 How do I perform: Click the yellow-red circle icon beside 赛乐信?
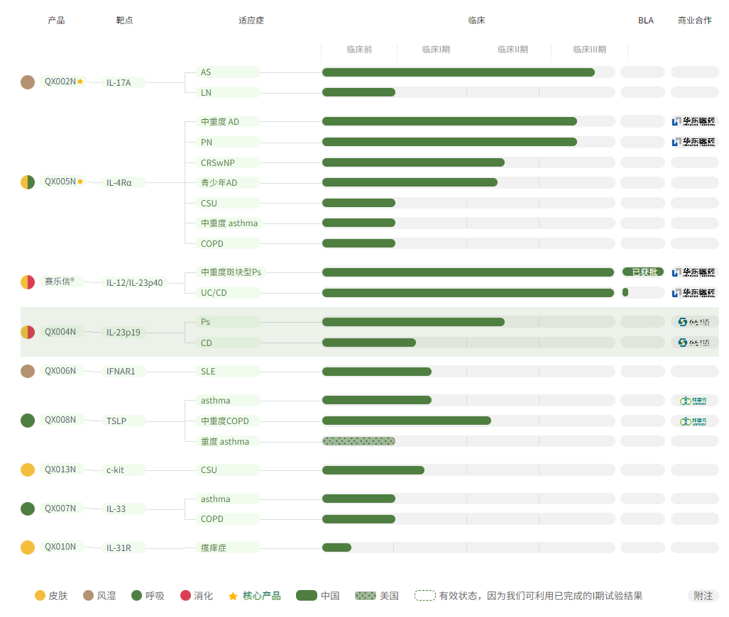[28, 282]
